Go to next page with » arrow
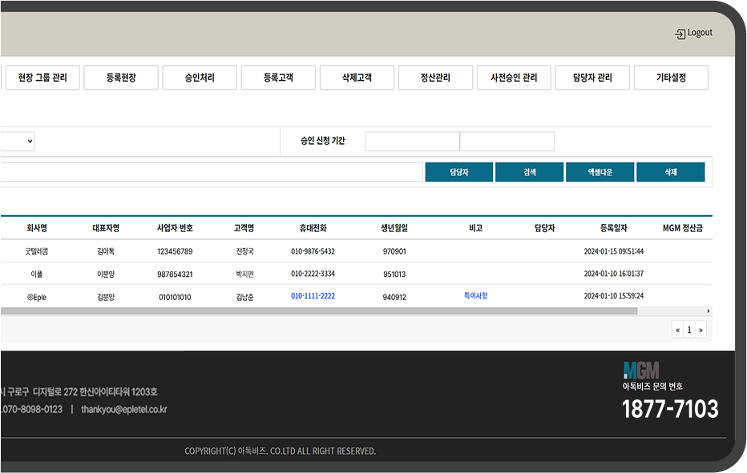Image resolution: width=747 pixels, height=473 pixels. tap(701, 330)
